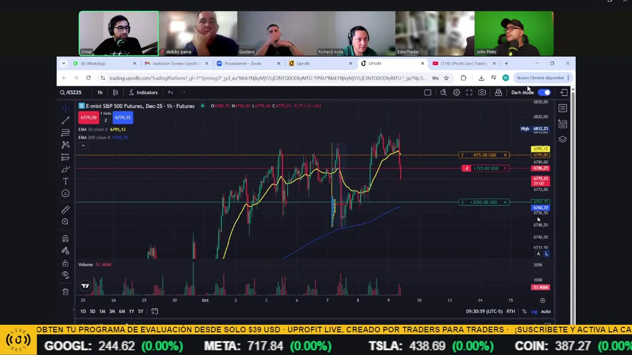Image resolution: width=632 pixels, height=355 pixels.
Task: Collapse the indicator legend chevron
Action: tap(83, 145)
